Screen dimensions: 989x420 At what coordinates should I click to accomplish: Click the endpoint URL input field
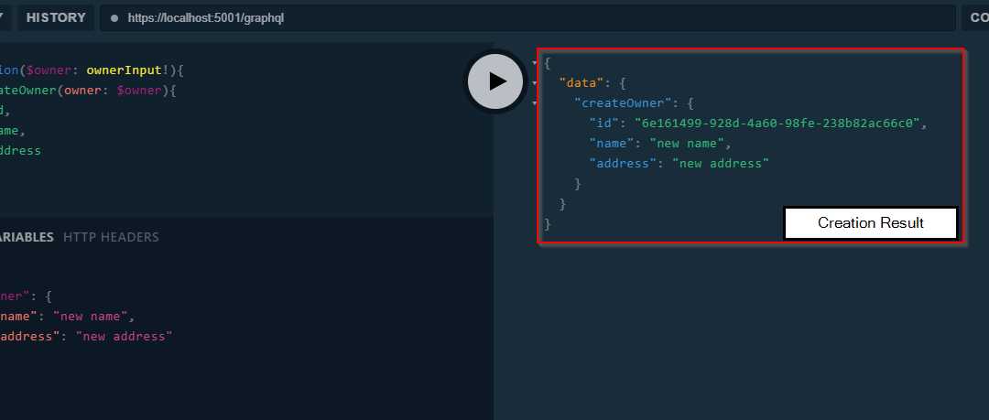pos(531,17)
